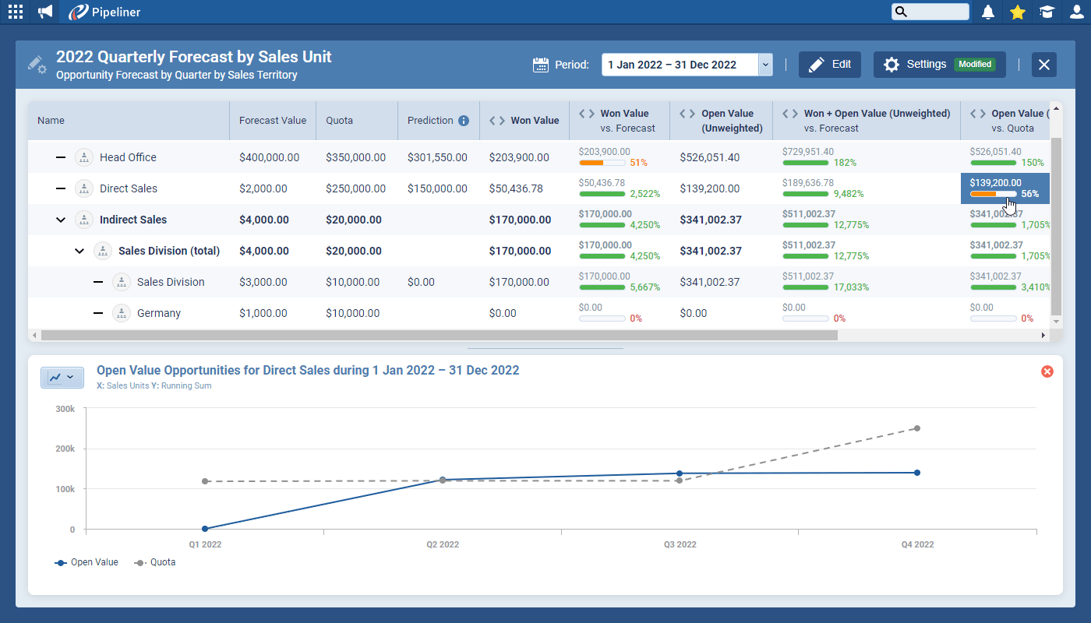Click the megaphone announcements icon
This screenshot has height=623, width=1091.
[x=45, y=12]
